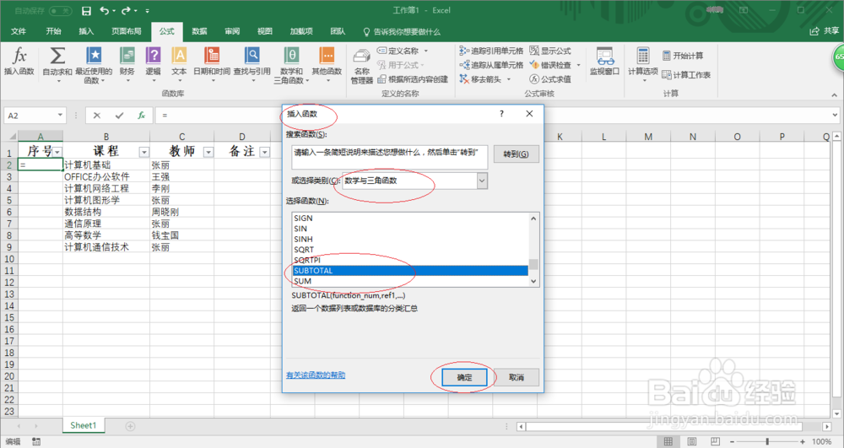Open filter dropdown for 序号 column

coord(57,152)
